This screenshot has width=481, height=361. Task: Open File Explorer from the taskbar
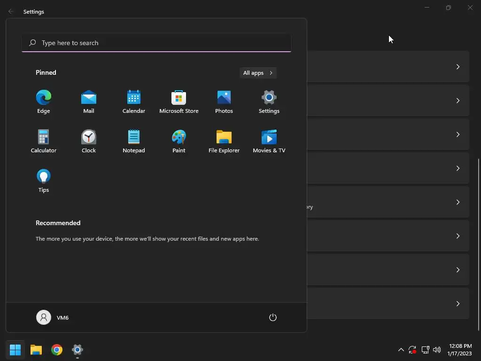click(36, 350)
